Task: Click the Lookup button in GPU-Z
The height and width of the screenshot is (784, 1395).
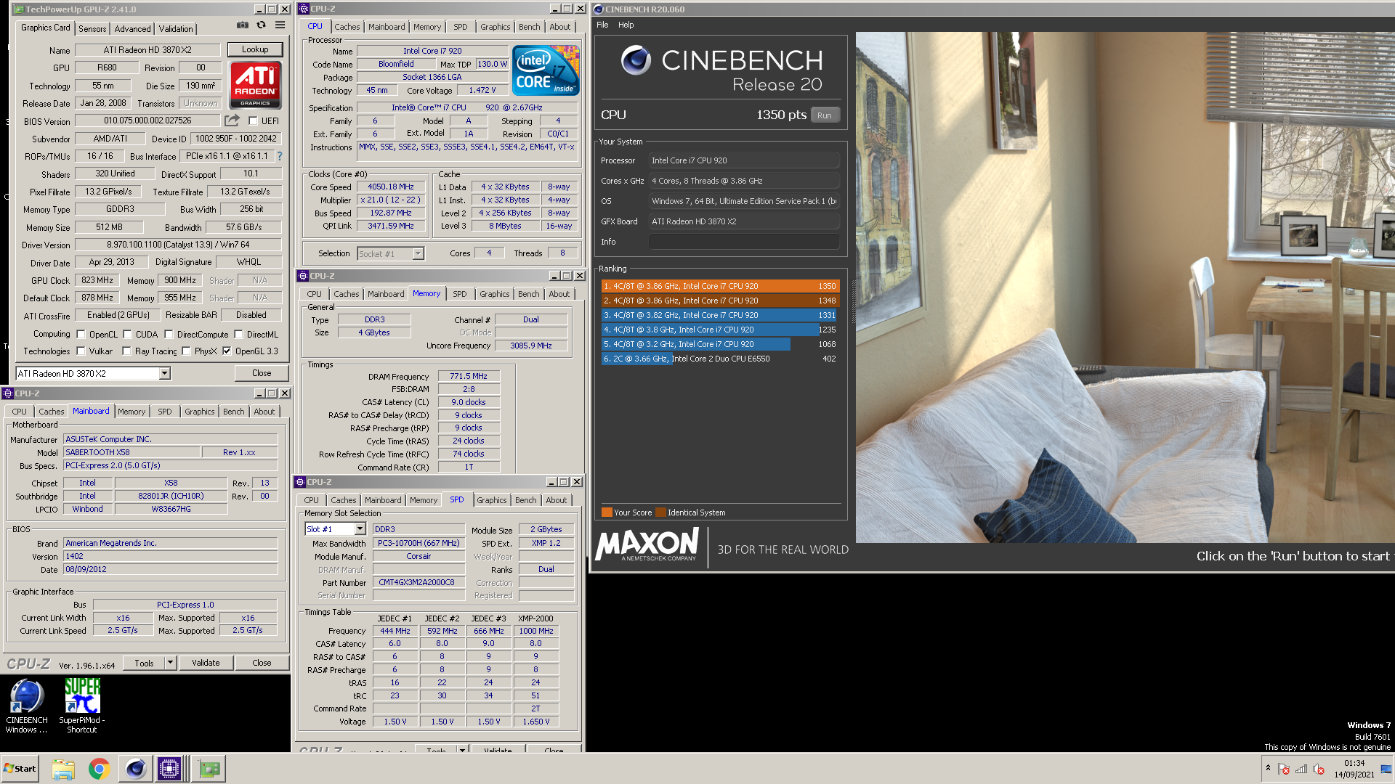Action: (255, 49)
